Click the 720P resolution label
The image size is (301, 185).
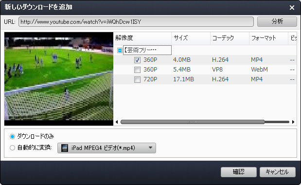(150, 79)
